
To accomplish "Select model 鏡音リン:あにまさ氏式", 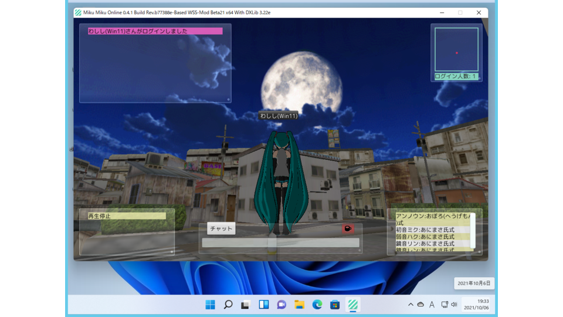I will tap(433, 244).
